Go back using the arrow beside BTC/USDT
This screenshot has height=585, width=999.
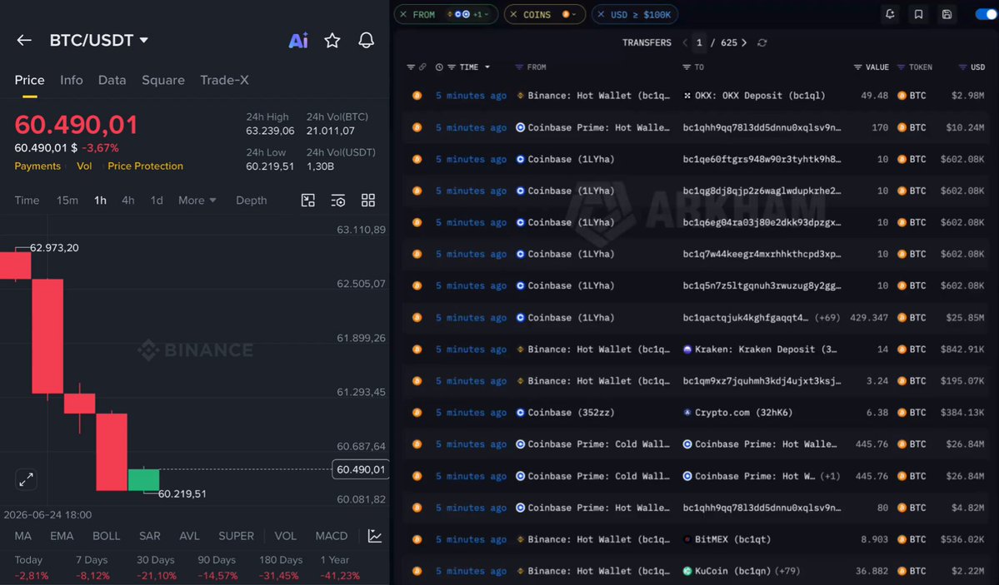(24, 40)
